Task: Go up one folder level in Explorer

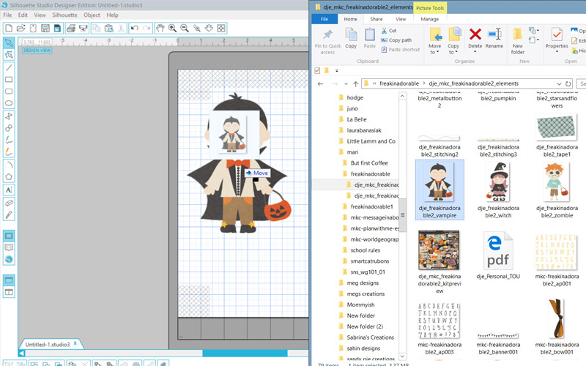Action: [x=355, y=83]
